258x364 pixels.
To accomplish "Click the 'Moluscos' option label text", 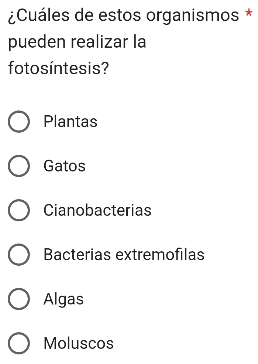I will (79, 344).
